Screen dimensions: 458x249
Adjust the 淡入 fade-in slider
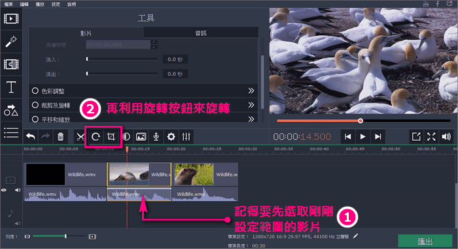pyautogui.click(x=122, y=59)
